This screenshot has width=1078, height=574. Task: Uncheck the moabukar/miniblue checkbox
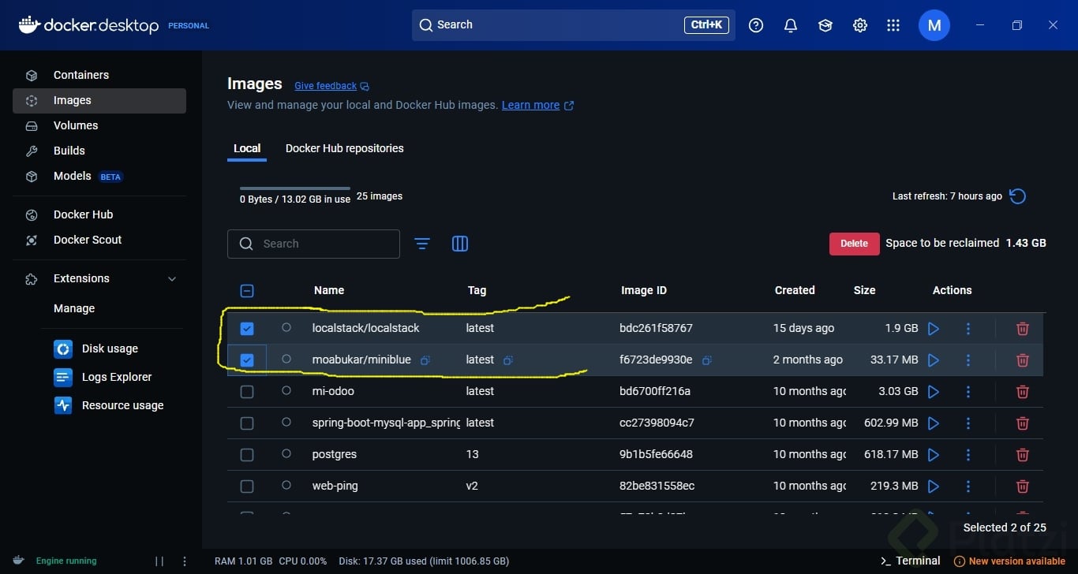pyautogui.click(x=247, y=360)
